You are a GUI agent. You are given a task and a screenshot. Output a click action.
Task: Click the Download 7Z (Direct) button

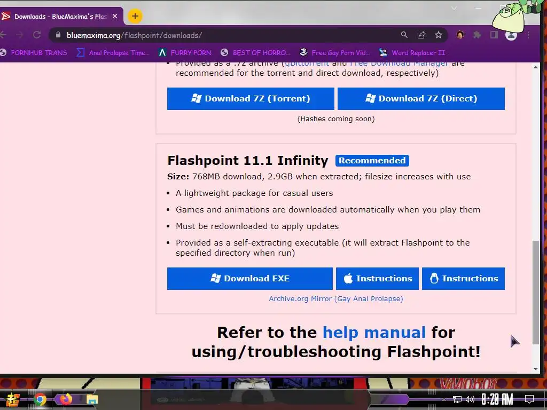tap(421, 99)
